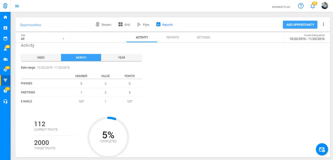Switch to Reports view

coord(164,25)
